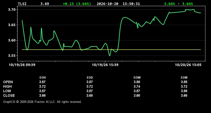Click the HIGH row label
The height and width of the screenshot is (113, 211).
[x=7, y=86]
